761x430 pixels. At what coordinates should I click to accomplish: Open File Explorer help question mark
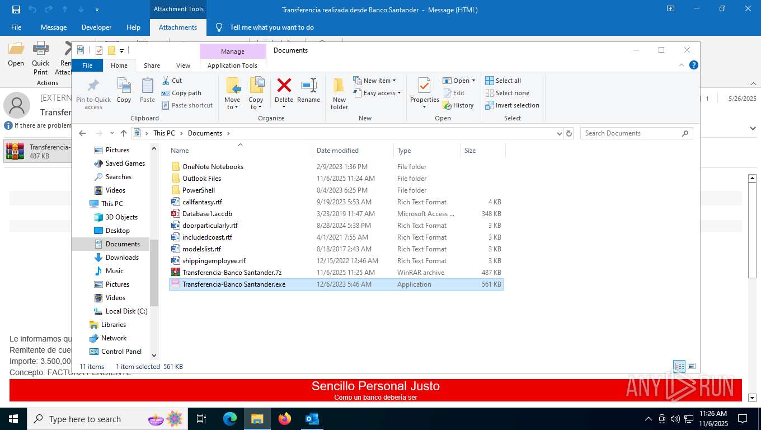click(694, 65)
